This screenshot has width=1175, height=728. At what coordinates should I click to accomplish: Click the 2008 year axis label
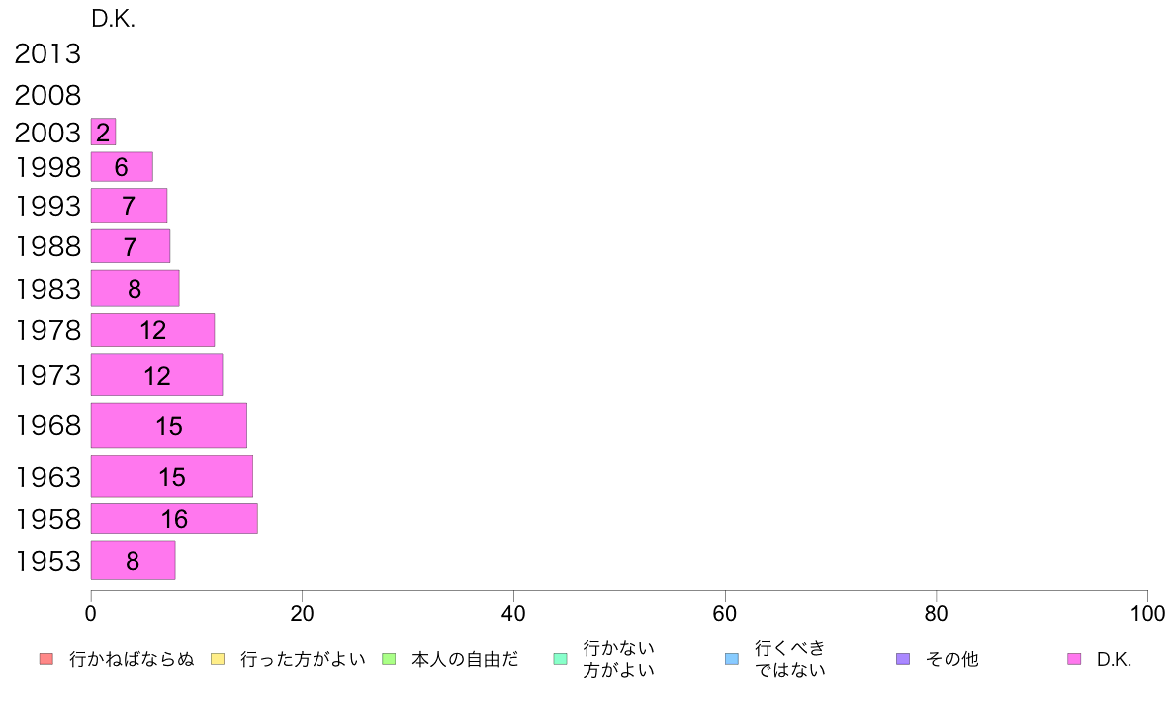tap(47, 95)
